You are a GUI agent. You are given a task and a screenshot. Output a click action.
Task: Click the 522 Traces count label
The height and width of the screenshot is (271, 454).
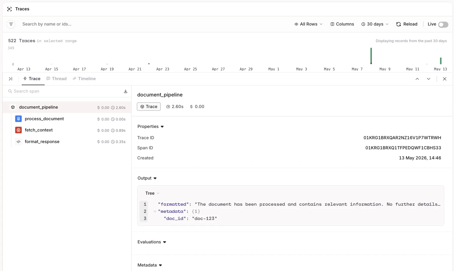[x=22, y=41]
